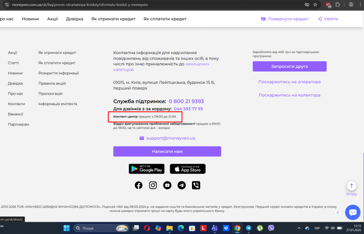This screenshot has height=234, width=364.
Task: Click the envelope icon beside support email
Action: tap(142, 138)
